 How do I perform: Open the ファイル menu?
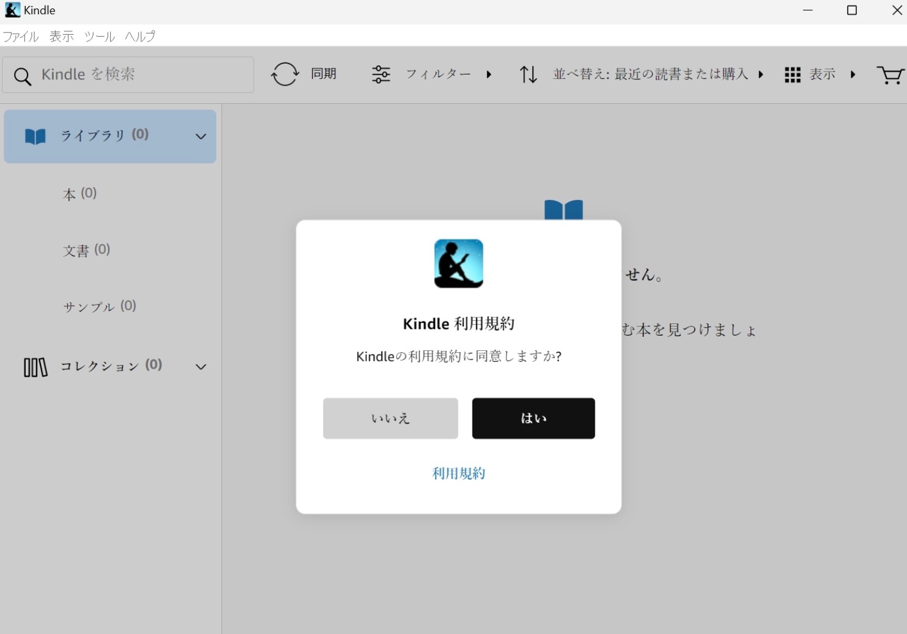(21, 37)
